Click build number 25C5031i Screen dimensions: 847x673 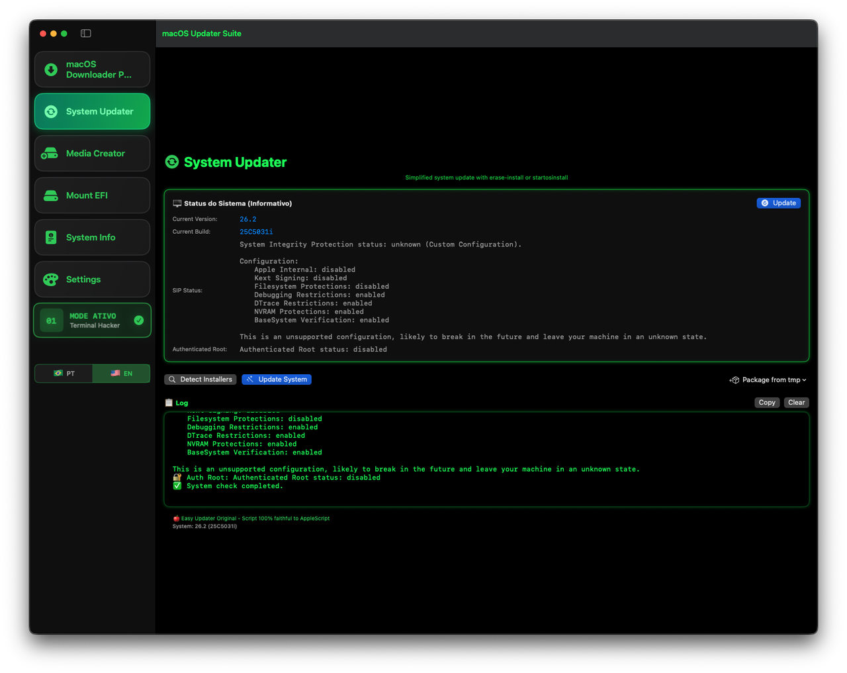coord(256,232)
